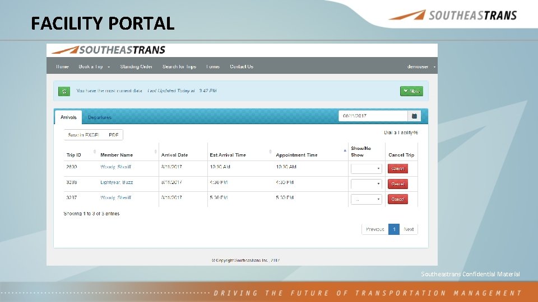Image resolution: width=538 pixels, height=302 pixels.
Task: Open the Home nav item
Action: 62,67
